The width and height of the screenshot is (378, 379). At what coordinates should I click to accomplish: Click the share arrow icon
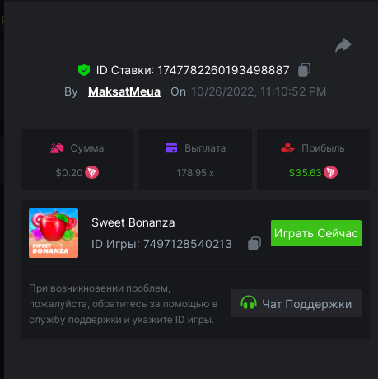pyautogui.click(x=343, y=45)
